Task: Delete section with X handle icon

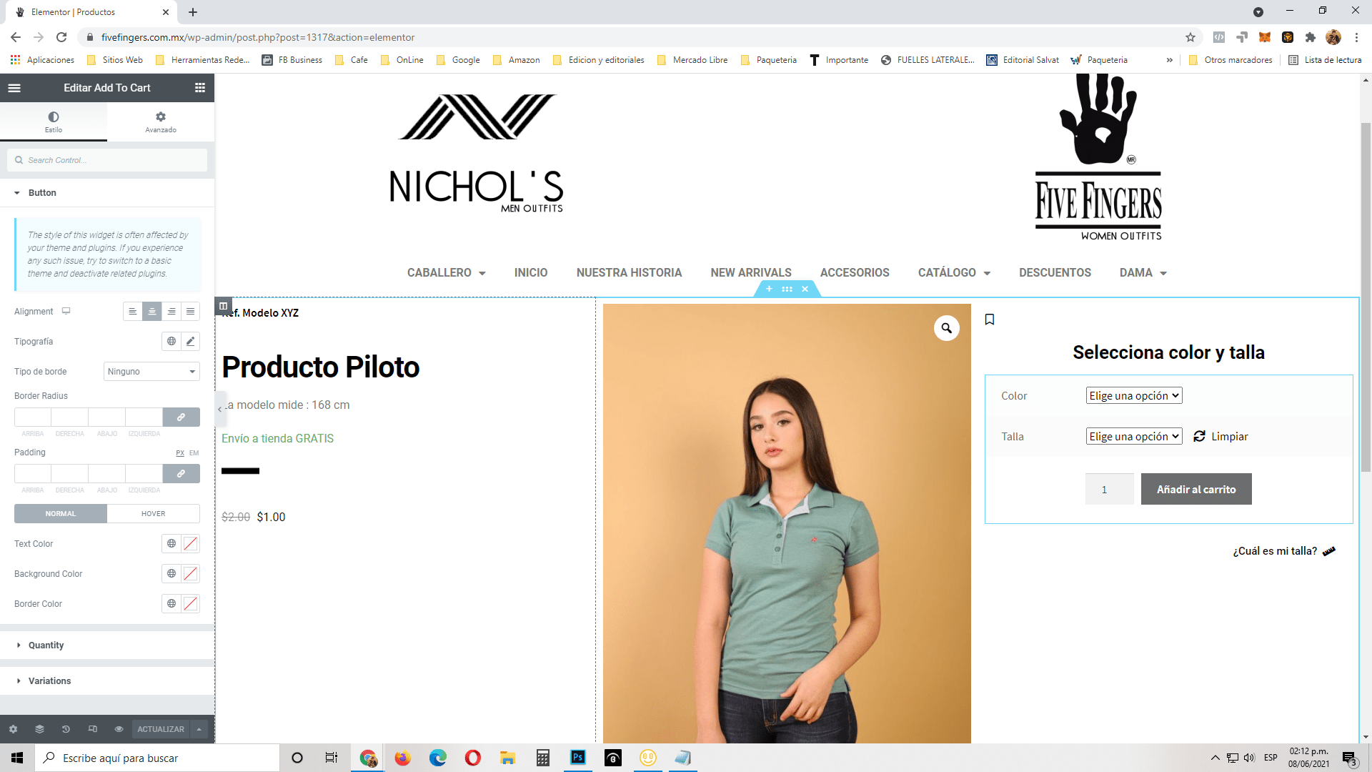Action: point(805,289)
